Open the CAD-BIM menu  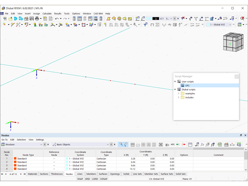tap(98, 14)
